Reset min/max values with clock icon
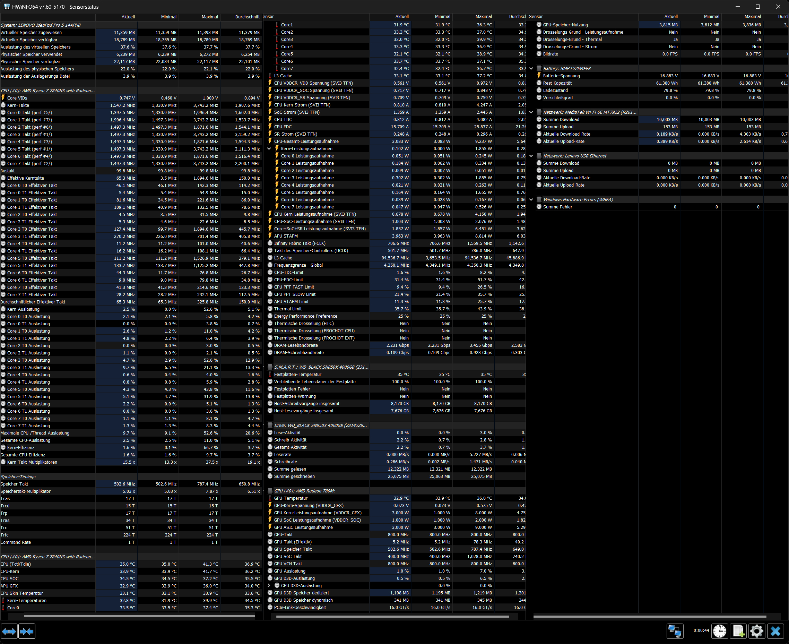Image resolution: width=789 pixels, height=644 pixels. point(720,631)
